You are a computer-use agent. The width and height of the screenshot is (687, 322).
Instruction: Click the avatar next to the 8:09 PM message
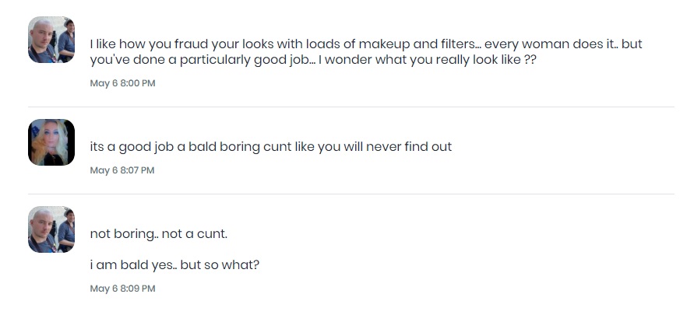51,229
